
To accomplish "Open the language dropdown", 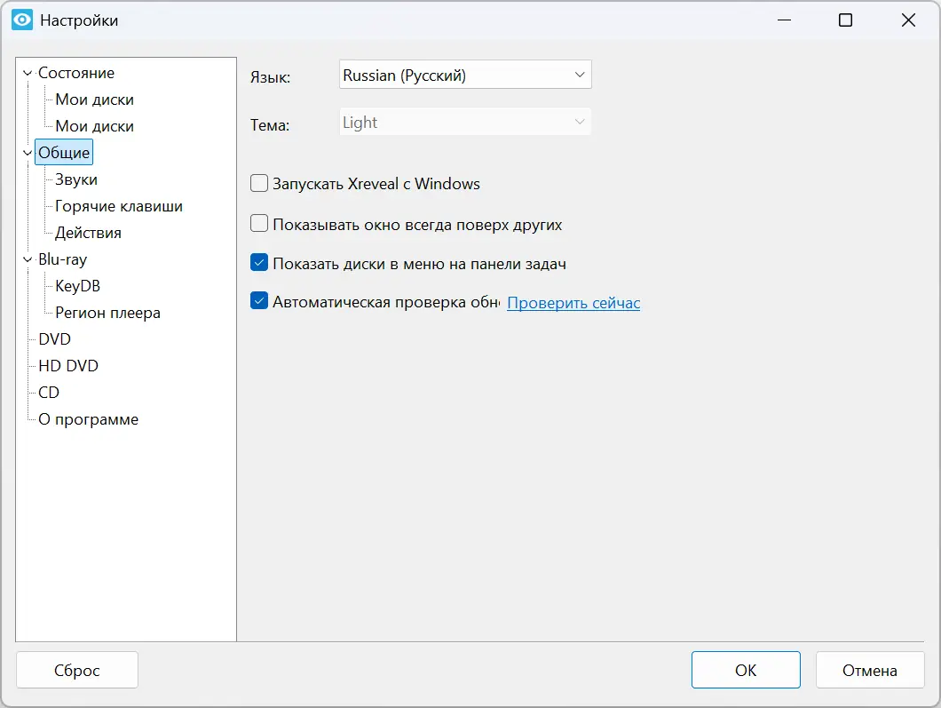I will tap(465, 76).
